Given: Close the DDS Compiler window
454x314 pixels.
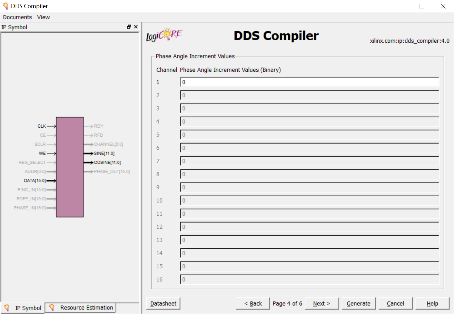Looking at the screenshot, I should pyautogui.click(x=443, y=6).
